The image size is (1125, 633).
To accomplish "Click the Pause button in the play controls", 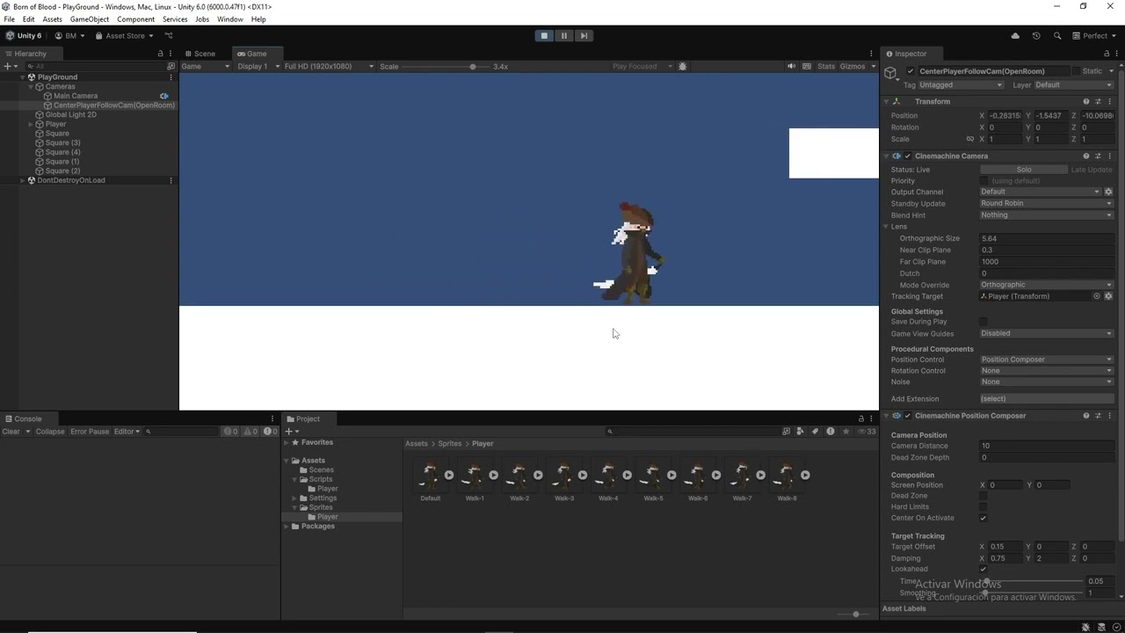I will point(563,35).
